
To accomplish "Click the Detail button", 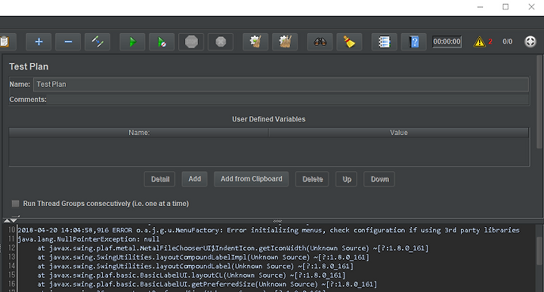I will pos(159,179).
